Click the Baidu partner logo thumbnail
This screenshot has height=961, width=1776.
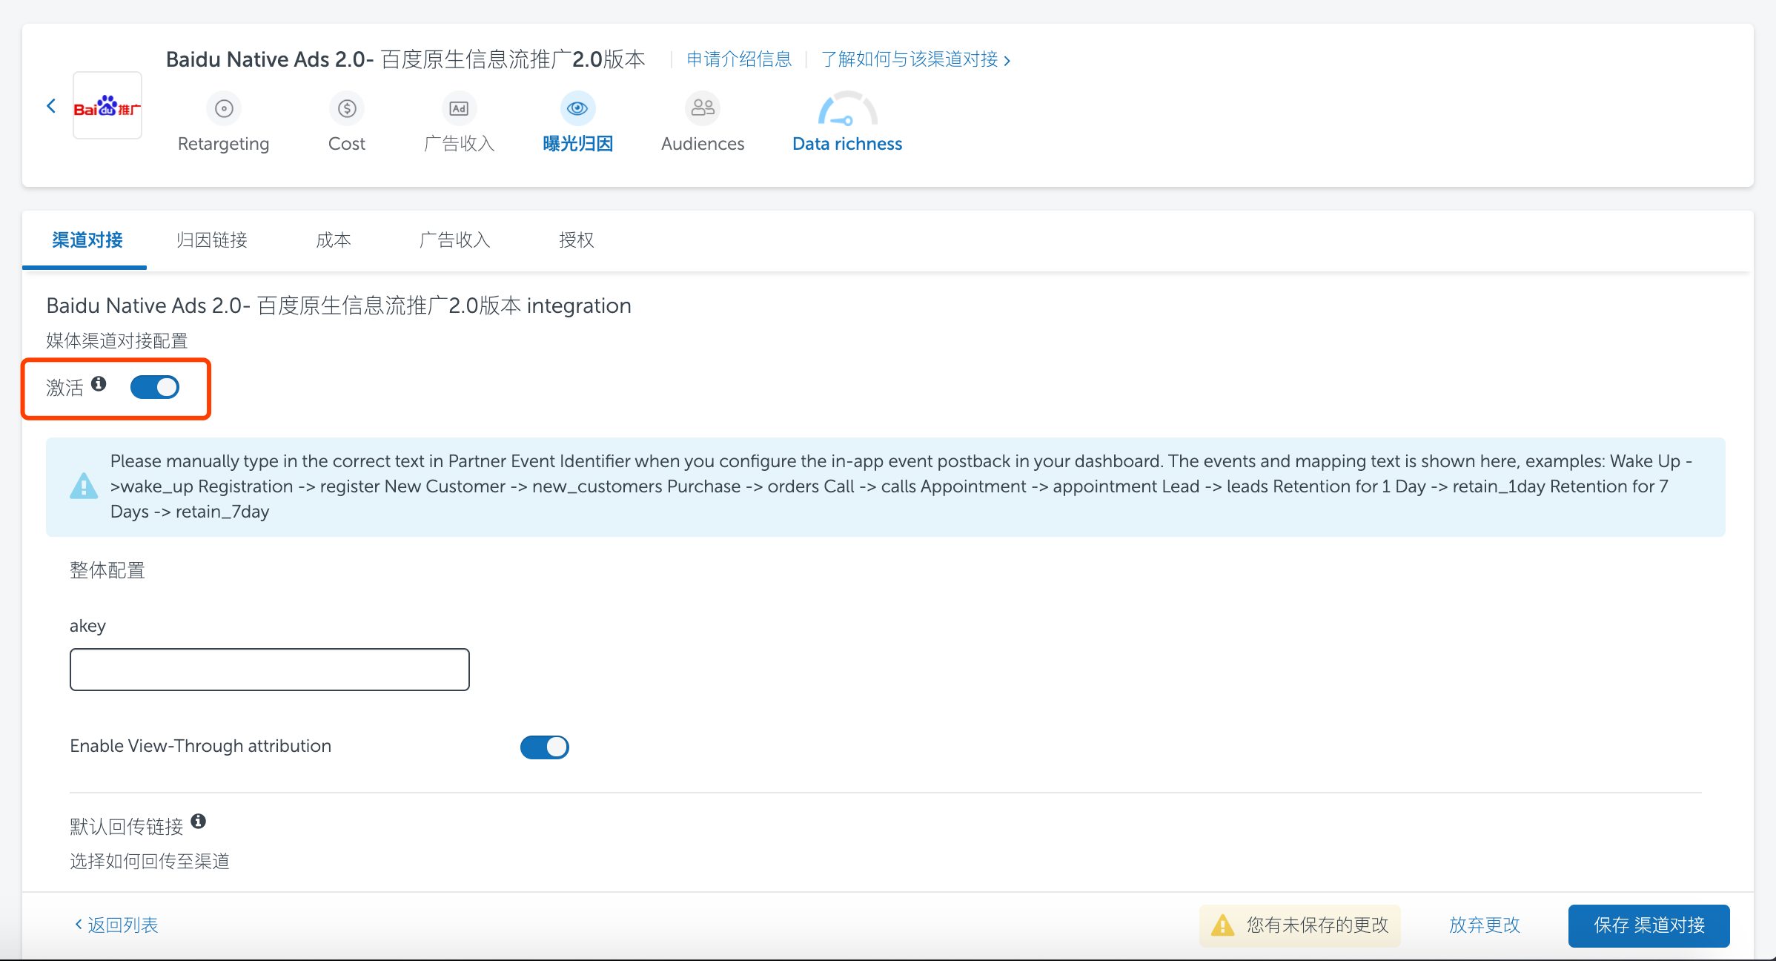(107, 105)
